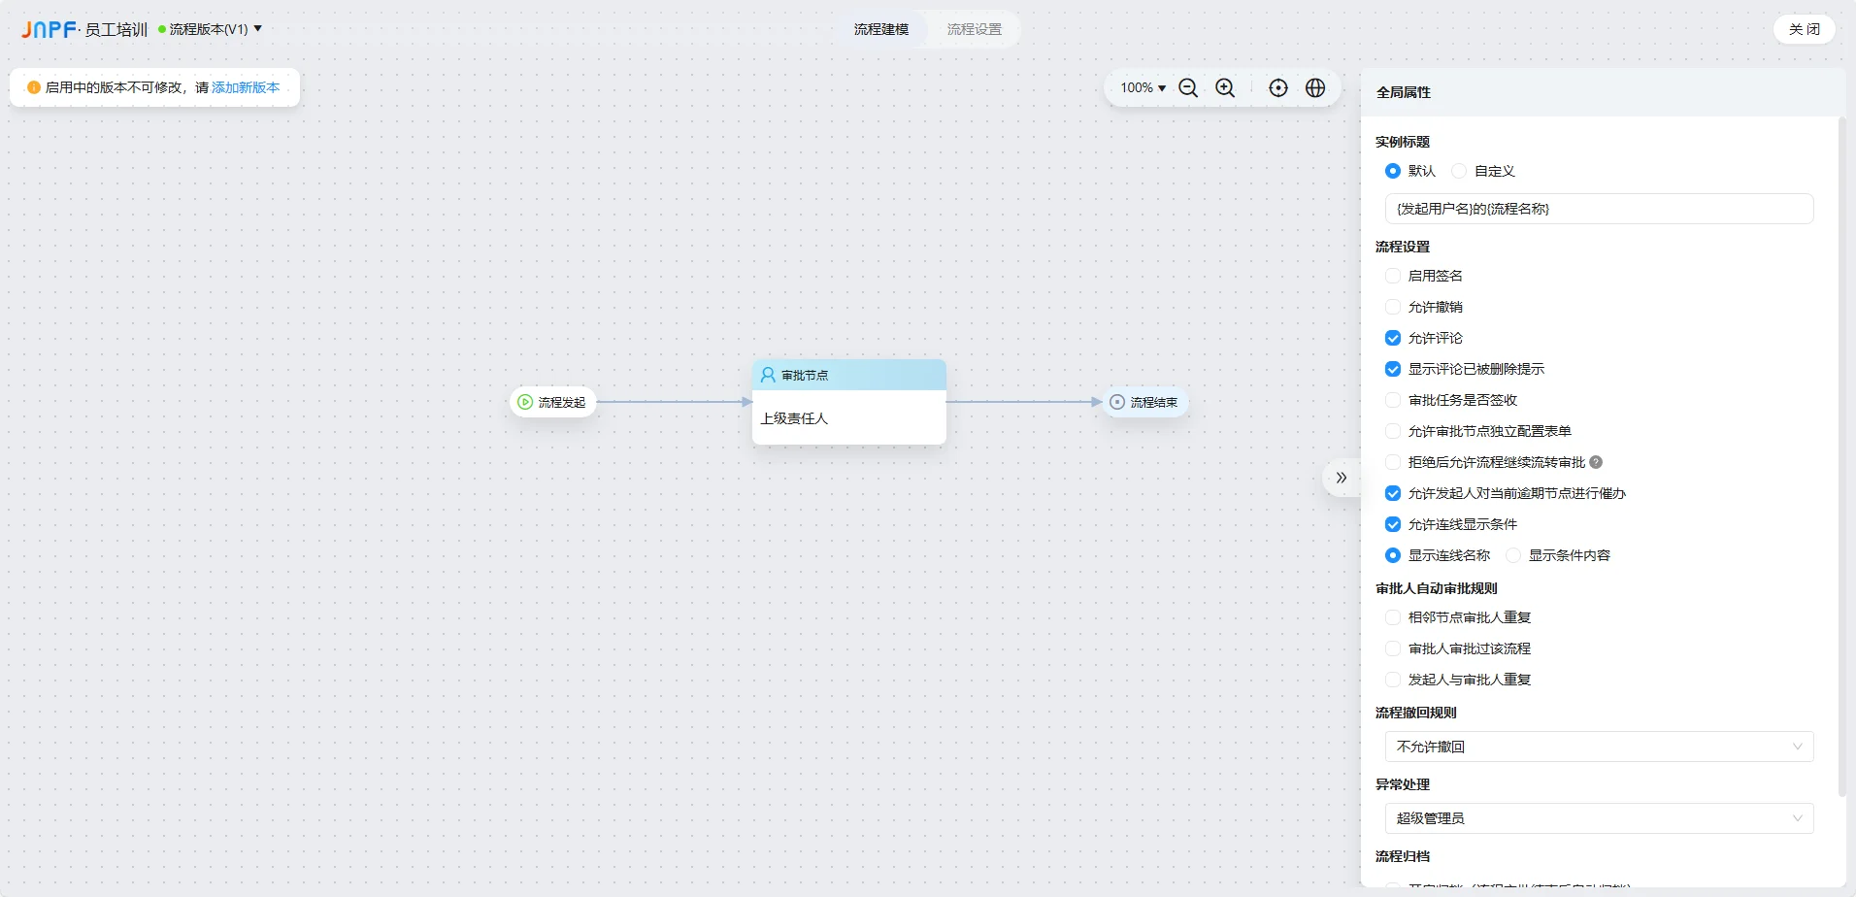The image size is (1856, 897).
Task: Open the 100% zoom level dropdown
Action: [x=1143, y=87]
